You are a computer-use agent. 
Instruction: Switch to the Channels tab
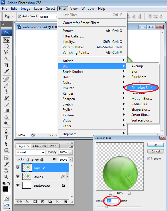tap(39, 146)
